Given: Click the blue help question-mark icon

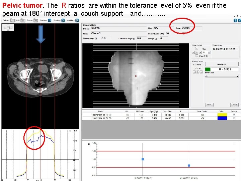Looking at the screenshot, I should coord(235,20).
